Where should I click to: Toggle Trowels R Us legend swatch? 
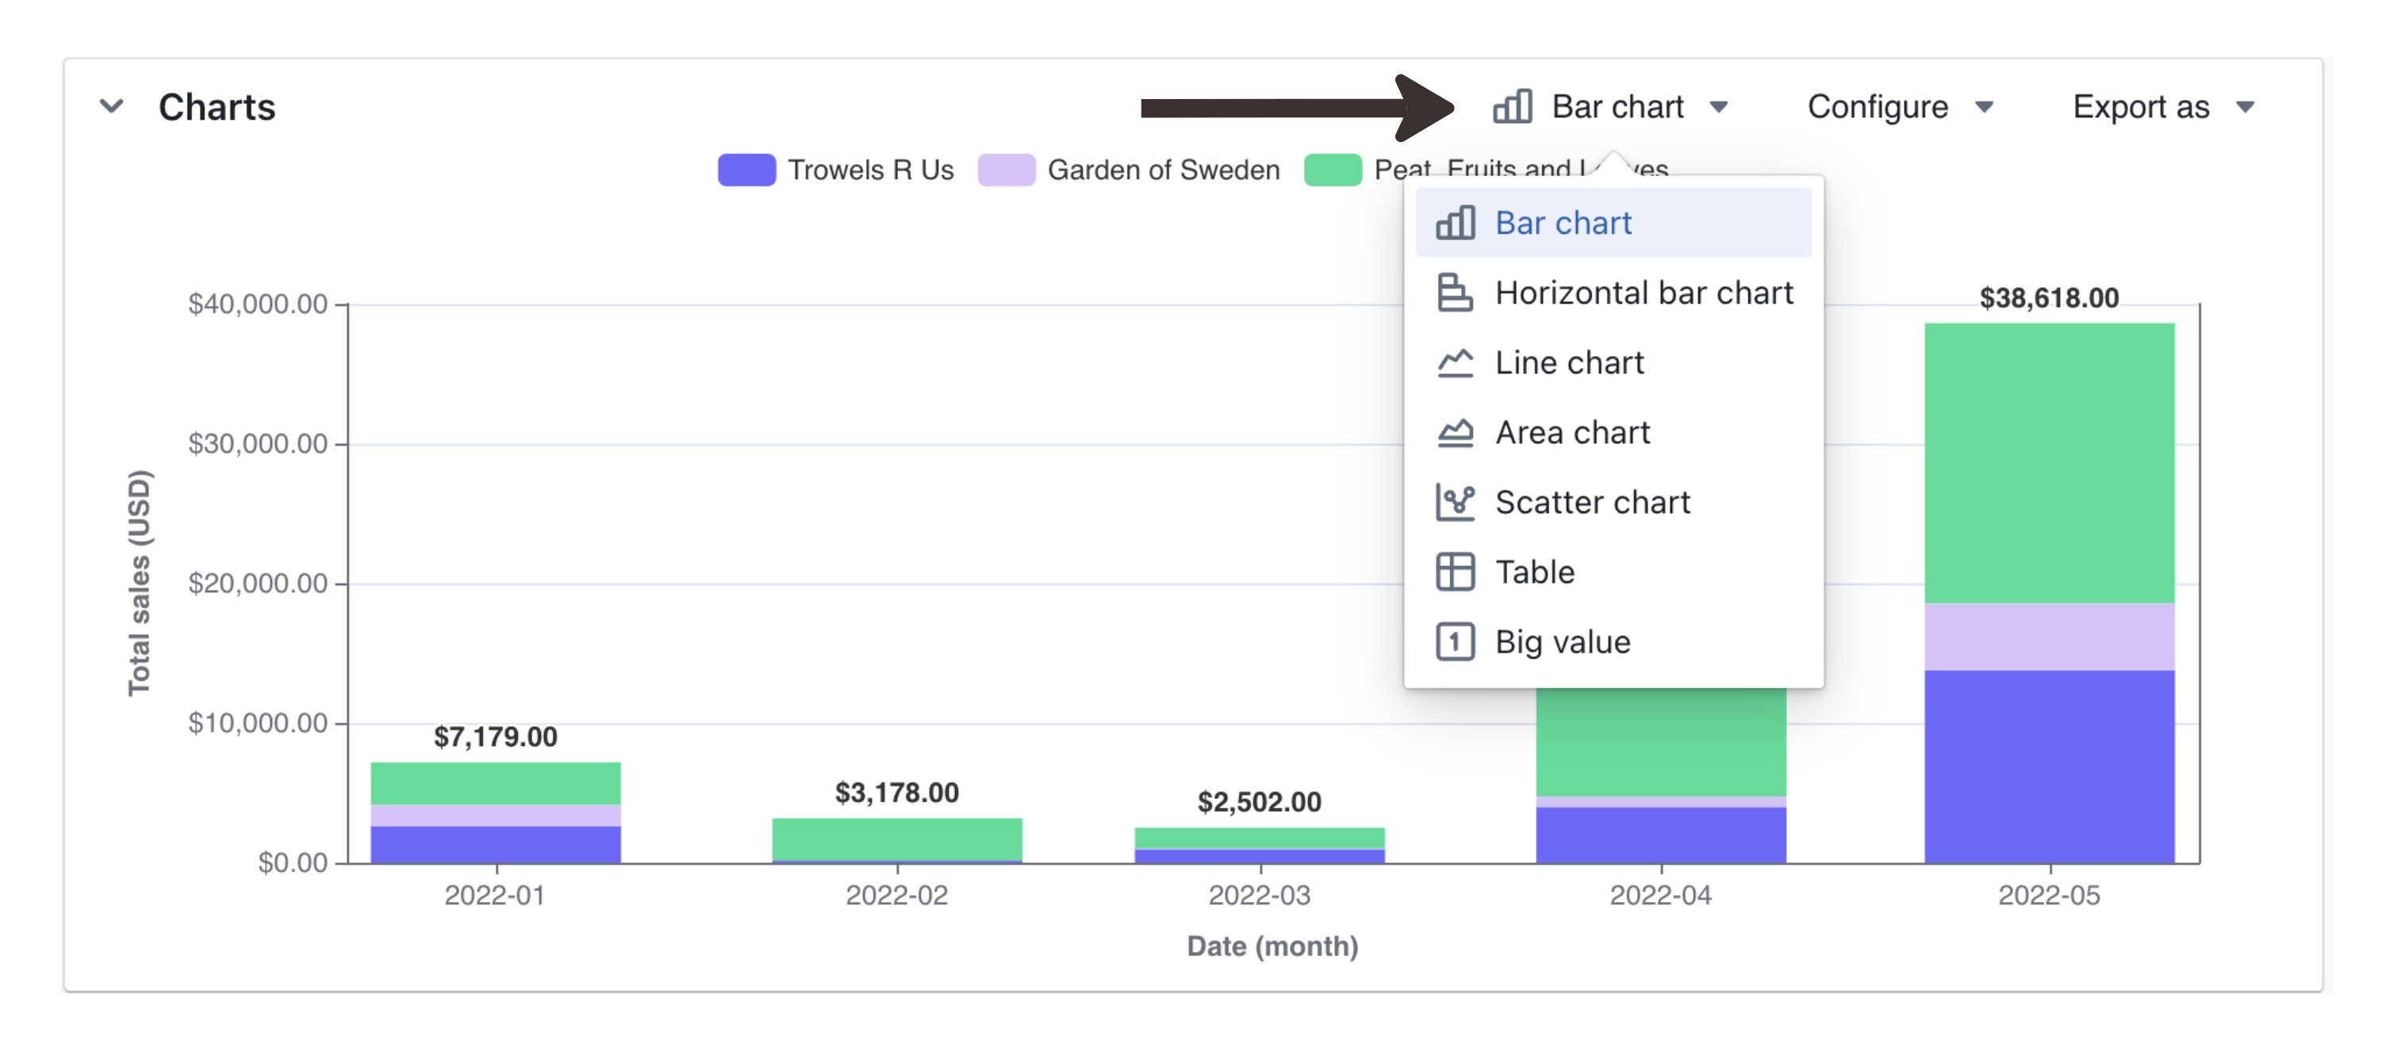pyautogui.click(x=746, y=170)
